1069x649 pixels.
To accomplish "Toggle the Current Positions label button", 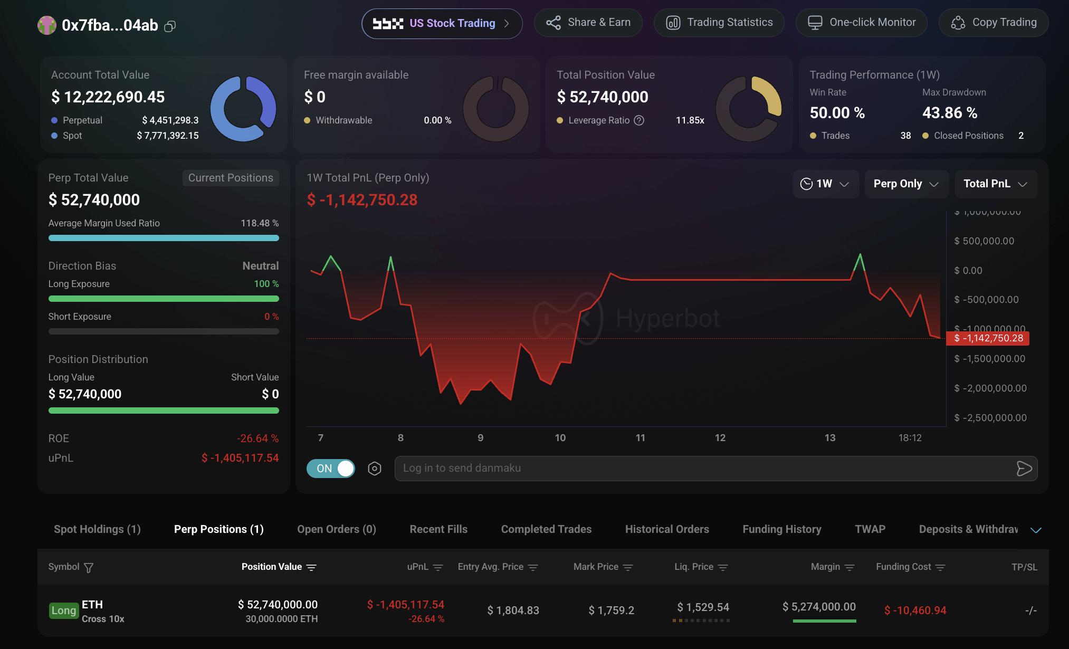I will [231, 178].
